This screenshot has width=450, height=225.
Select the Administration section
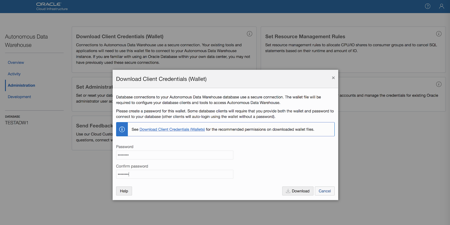[21, 85]
